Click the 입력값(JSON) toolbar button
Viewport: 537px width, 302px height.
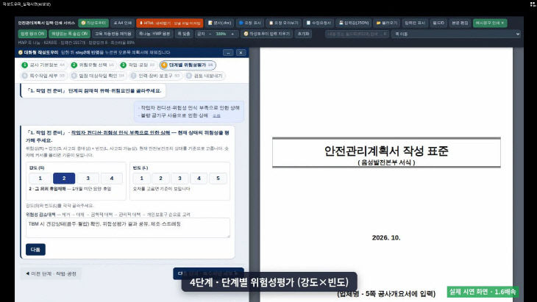pos(354,23)
